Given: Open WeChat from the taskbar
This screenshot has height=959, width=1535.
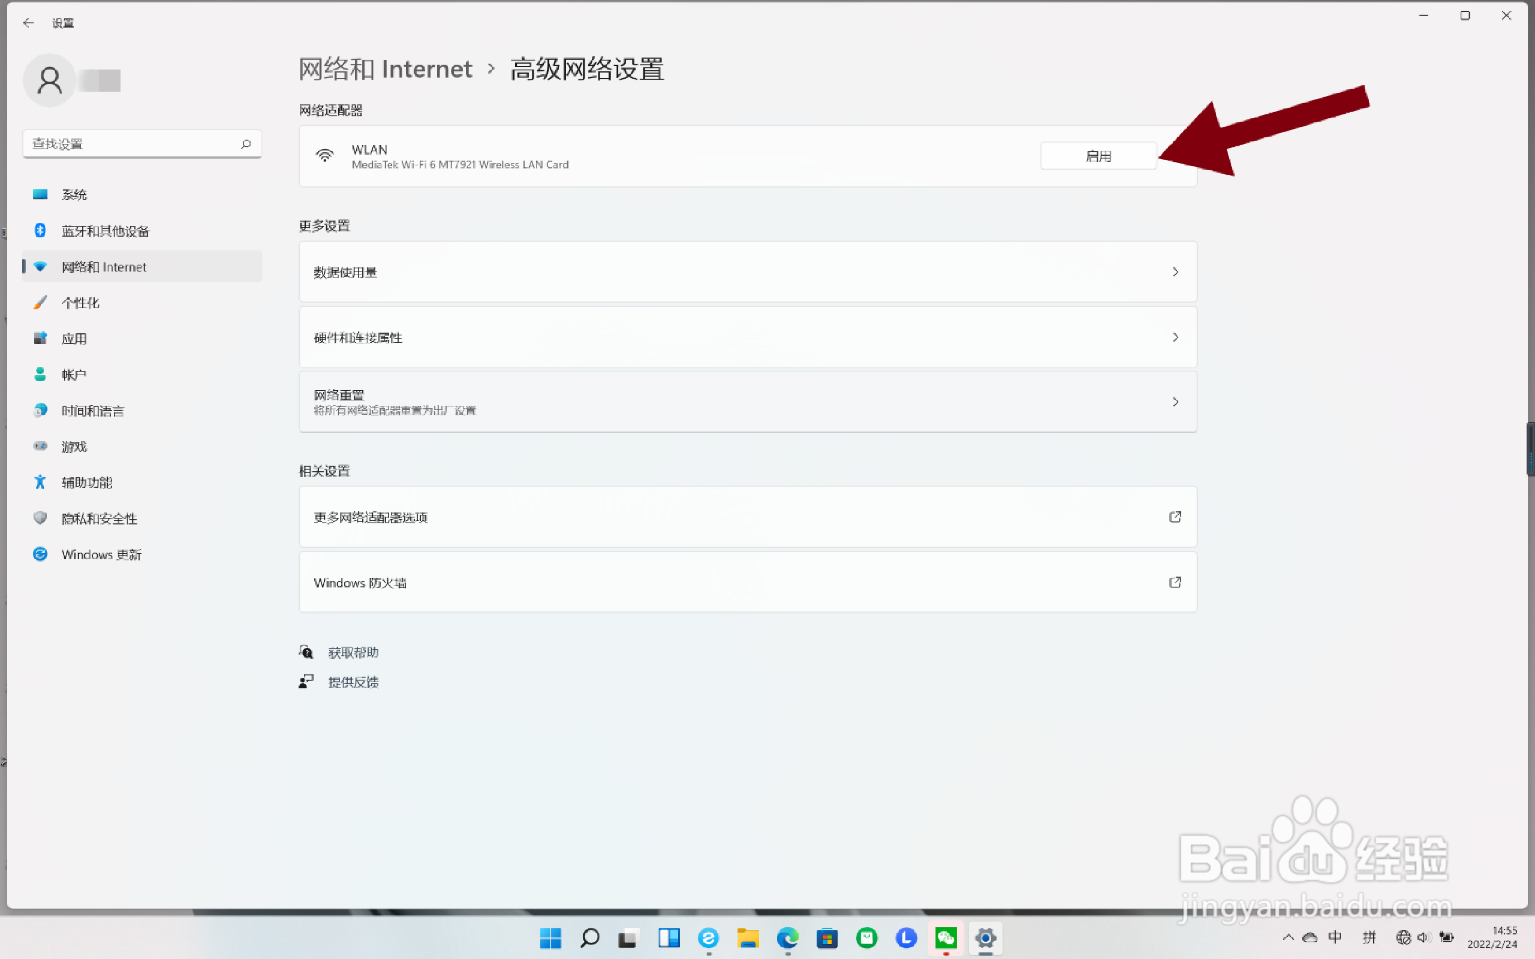Looking at the screenshot, I should coord(946,938).
